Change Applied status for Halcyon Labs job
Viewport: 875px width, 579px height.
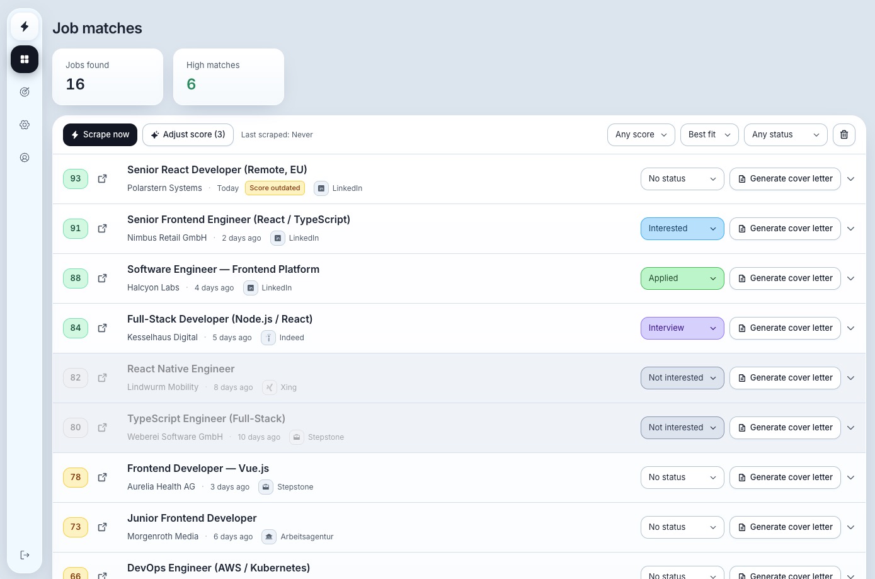coord(682,278)
